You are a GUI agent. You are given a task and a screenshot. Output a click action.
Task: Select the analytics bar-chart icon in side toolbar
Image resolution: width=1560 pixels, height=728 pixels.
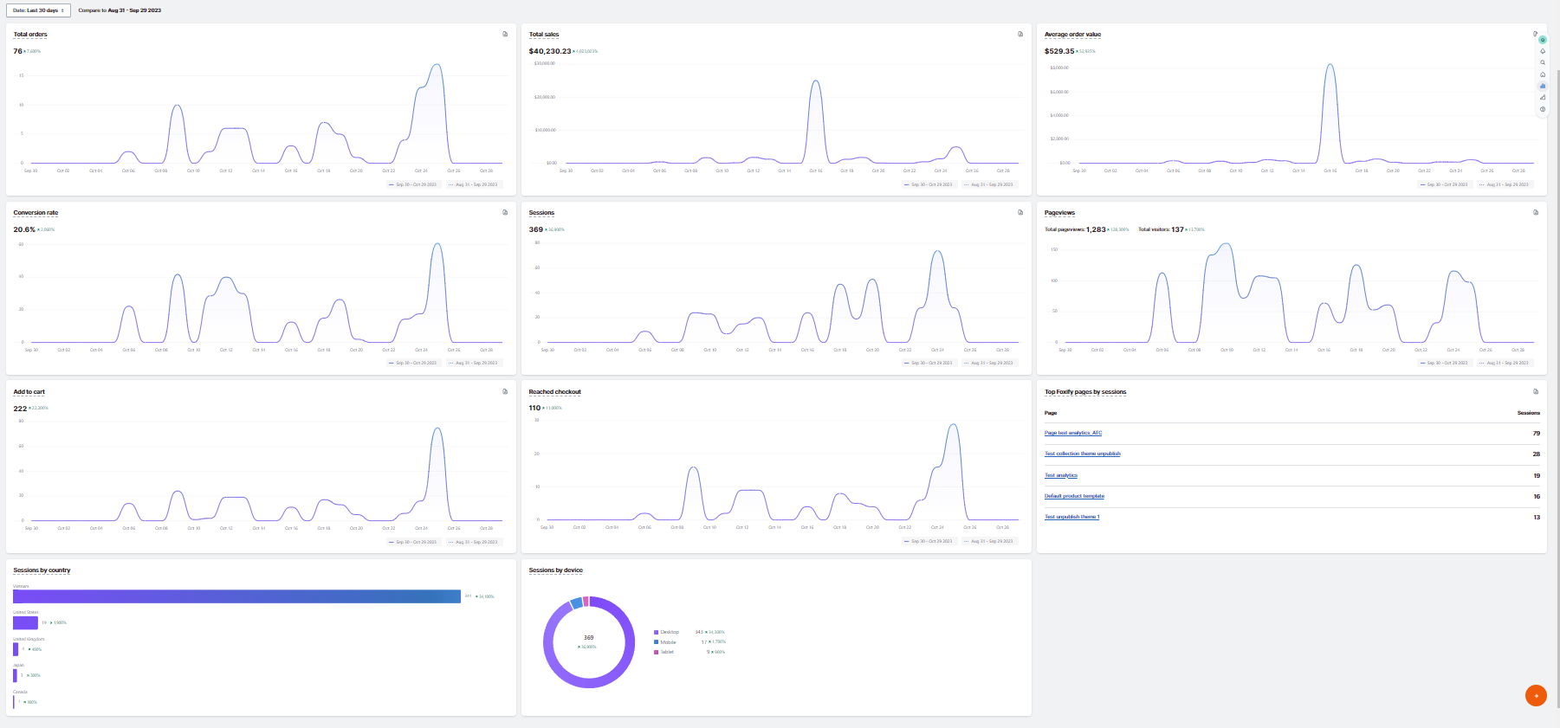pyautogui.click(x=1543, y=86)
